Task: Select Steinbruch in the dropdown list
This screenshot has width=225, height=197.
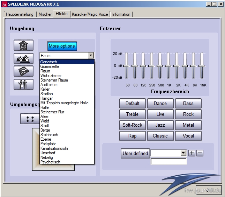Action: coord(67,135)
